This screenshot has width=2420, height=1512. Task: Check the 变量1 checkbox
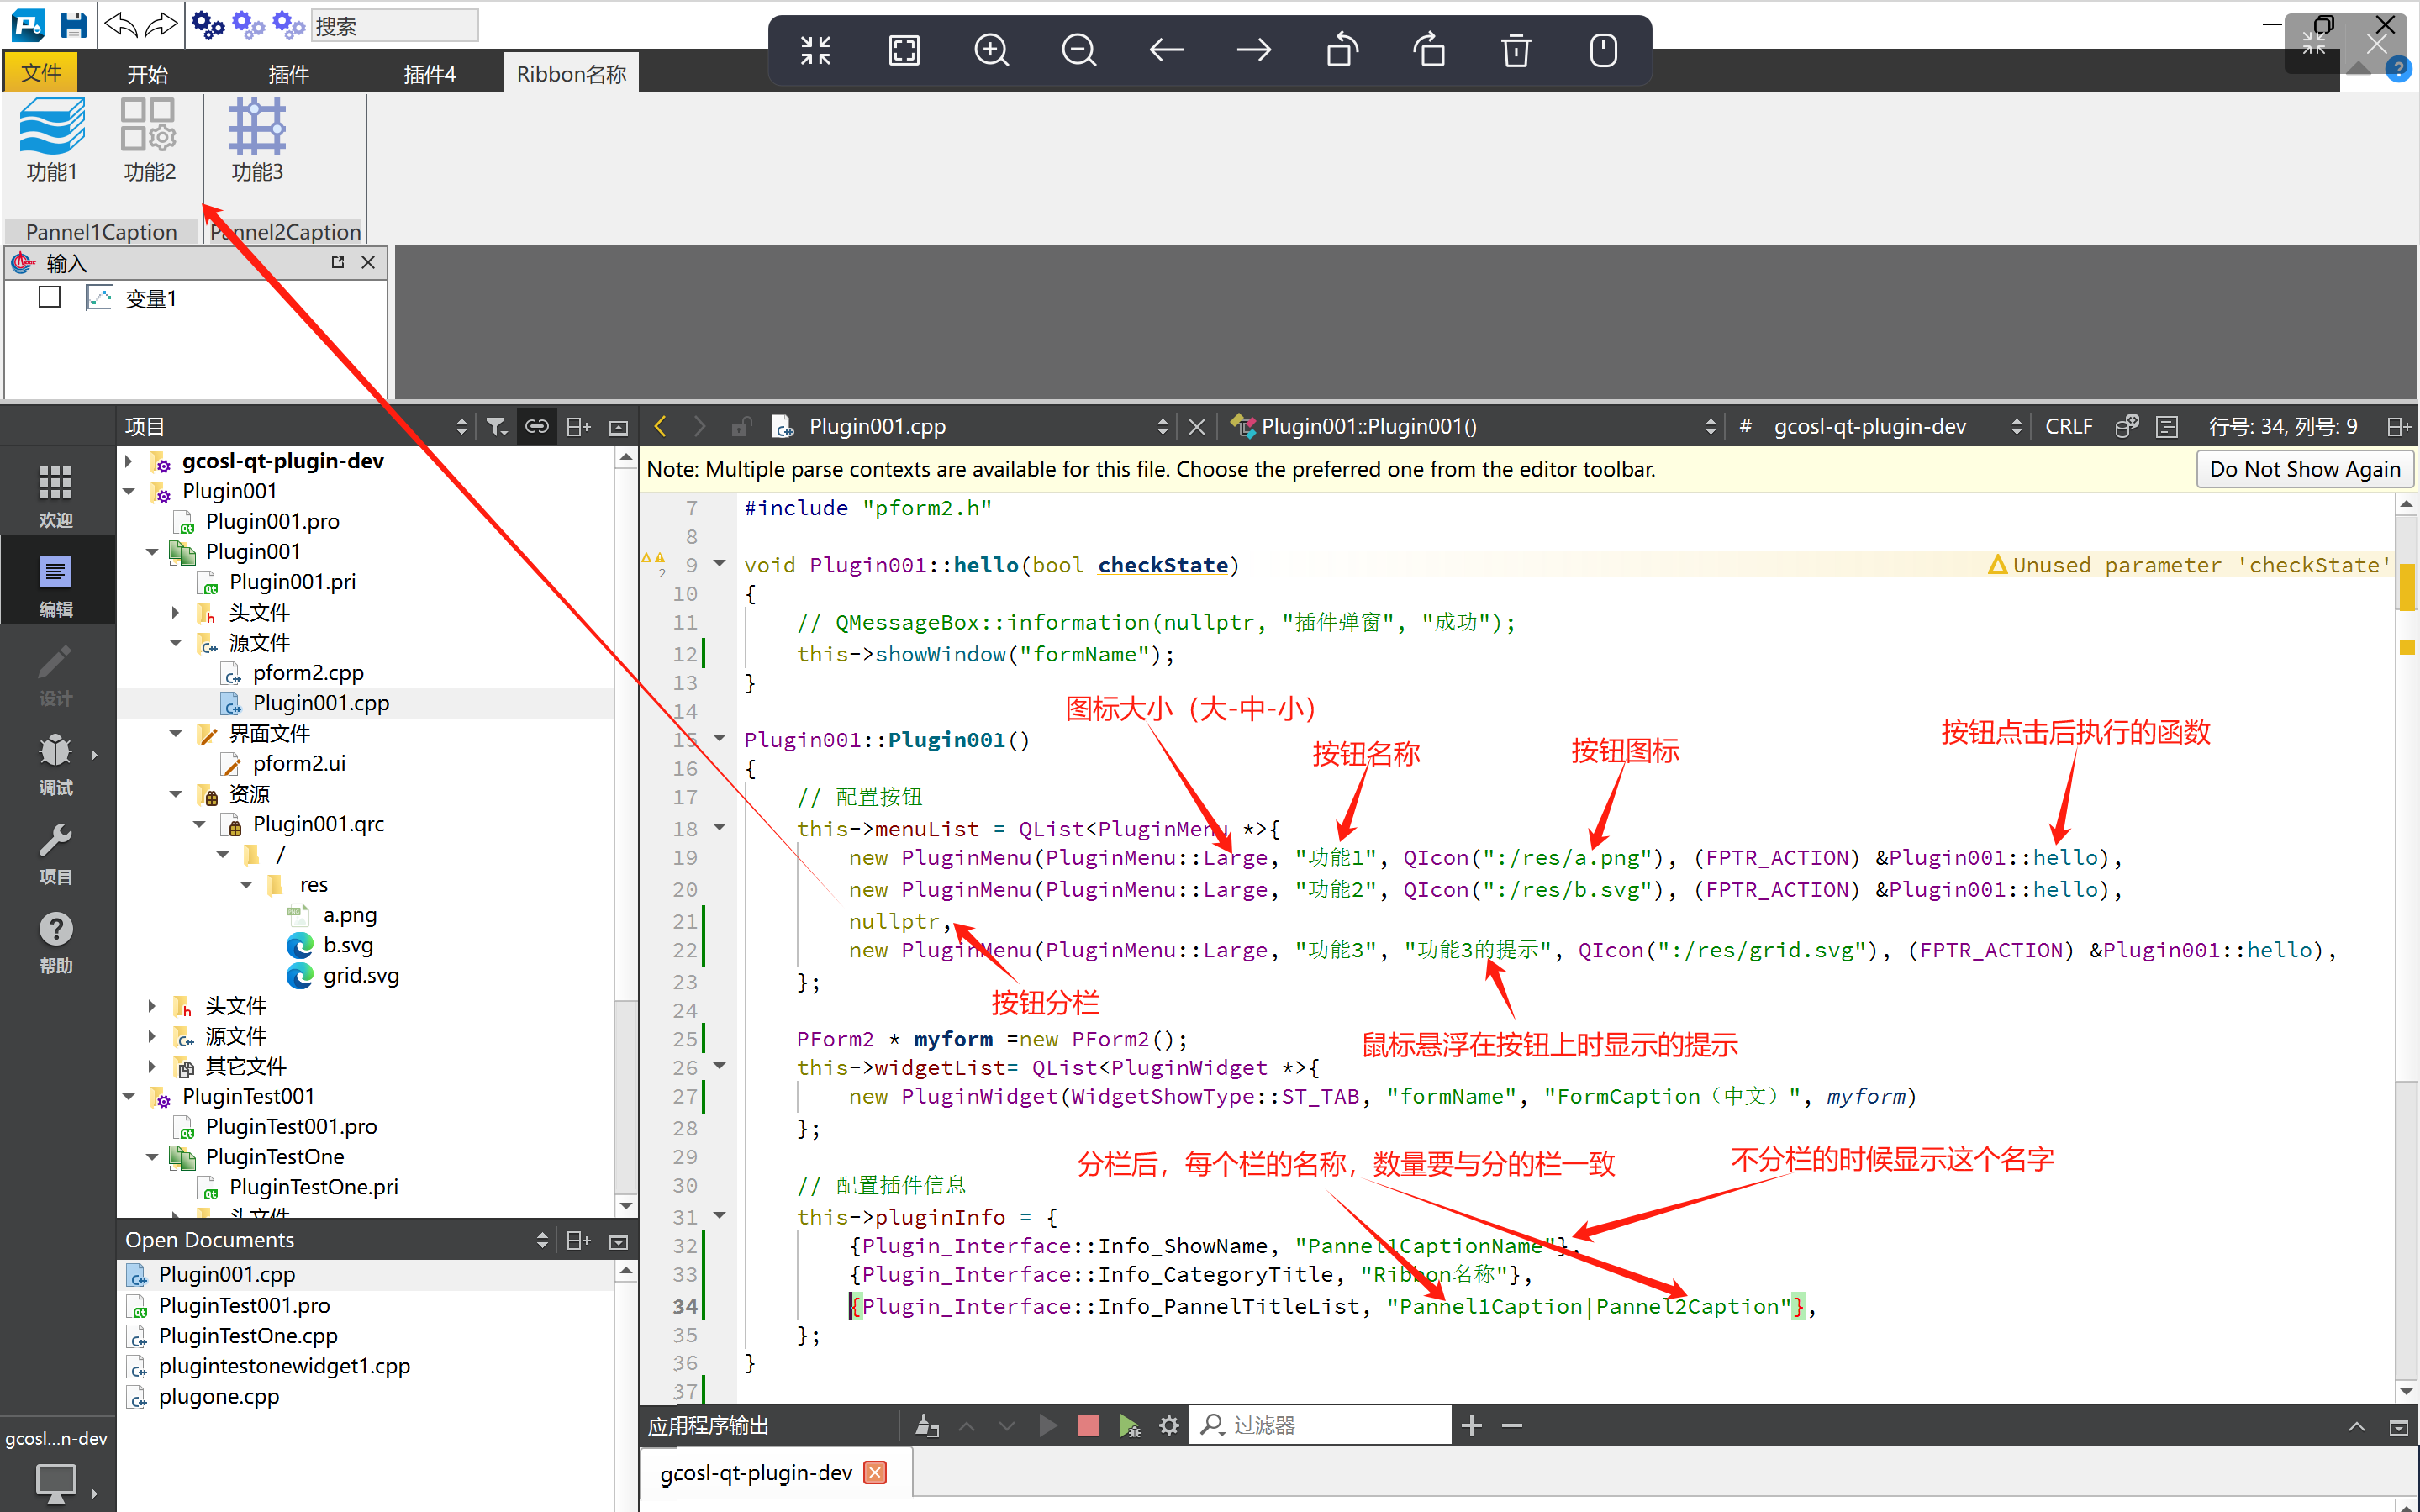tap(49, 298)
